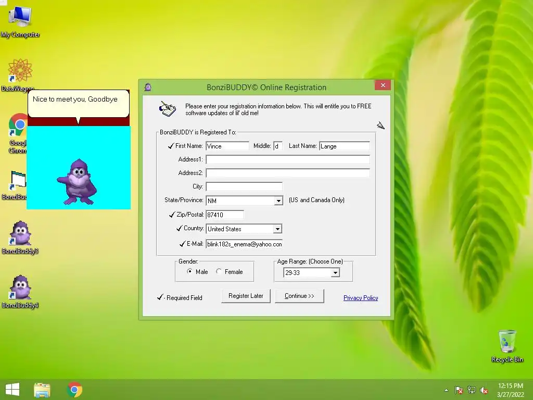Click the City input field

(244, 187)
